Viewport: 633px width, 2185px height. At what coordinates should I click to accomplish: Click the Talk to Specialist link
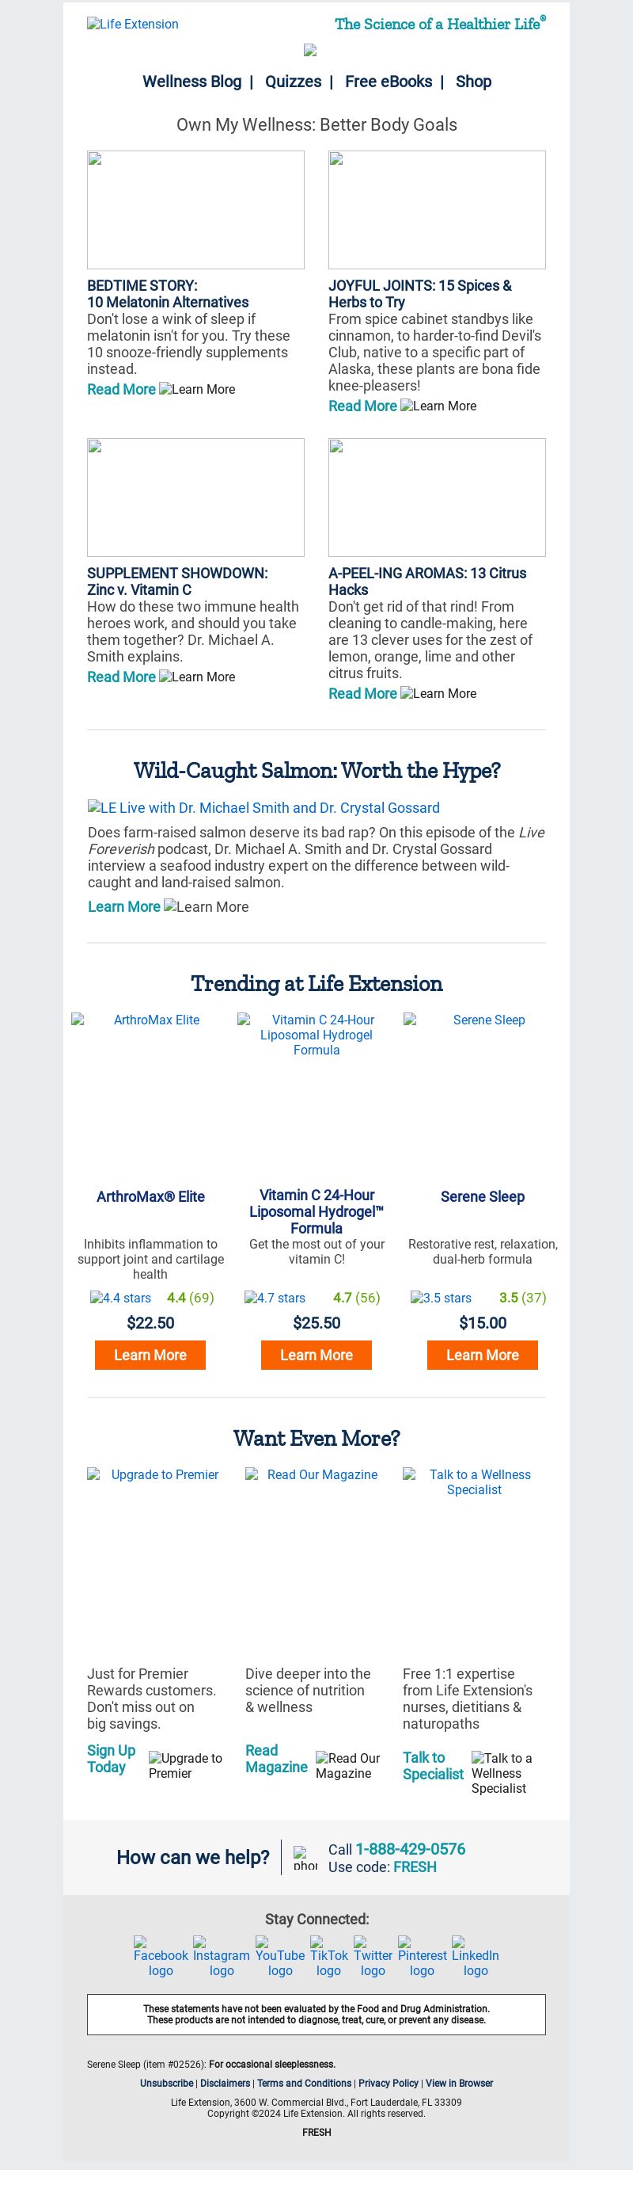tap(433, 1765)
